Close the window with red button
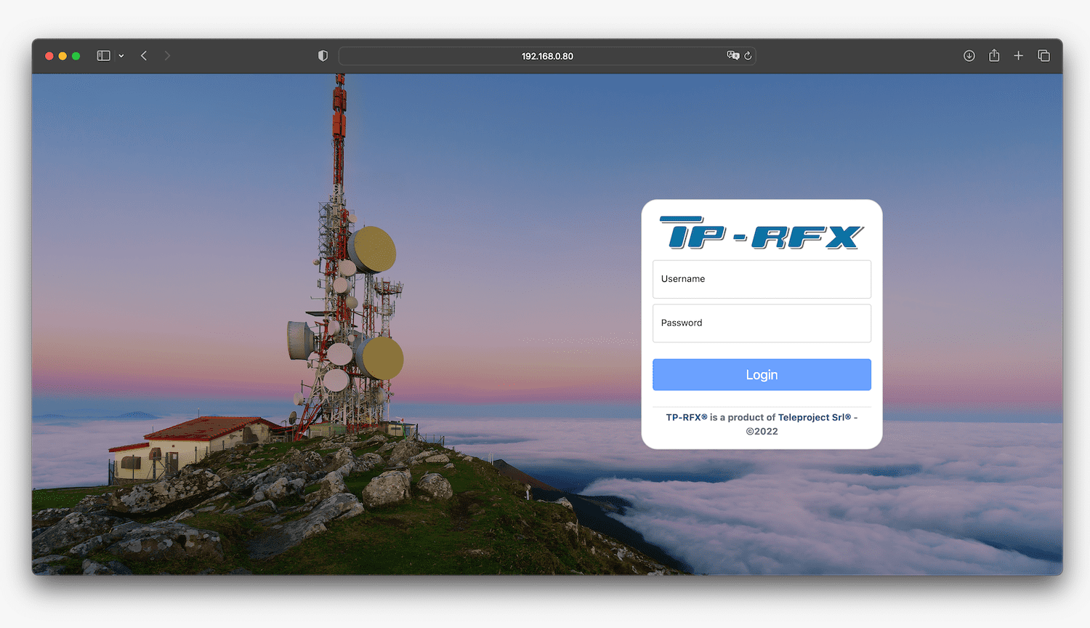The image size is (1090, 628). coord(49,56)
